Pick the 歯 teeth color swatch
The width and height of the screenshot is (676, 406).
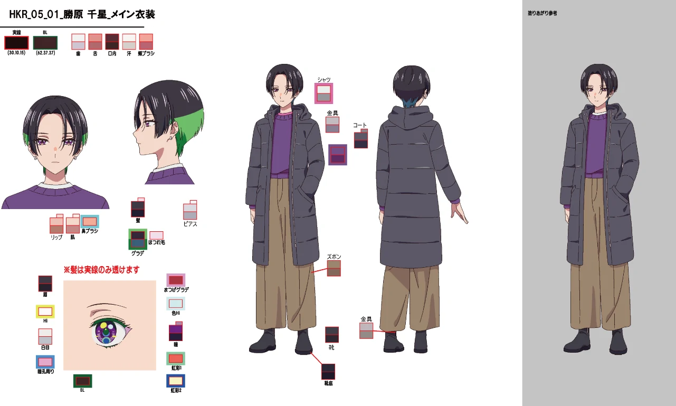[78, 42]
